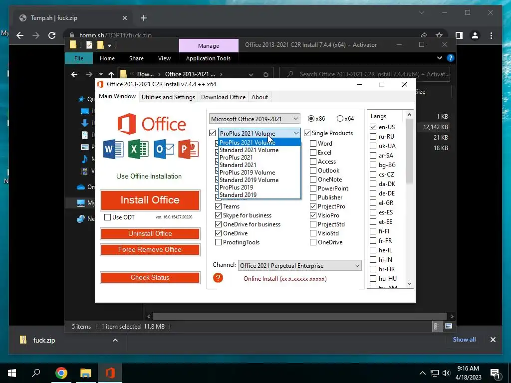
Task: Go up one folder in File Explorer
Action: tap(111, 74)
